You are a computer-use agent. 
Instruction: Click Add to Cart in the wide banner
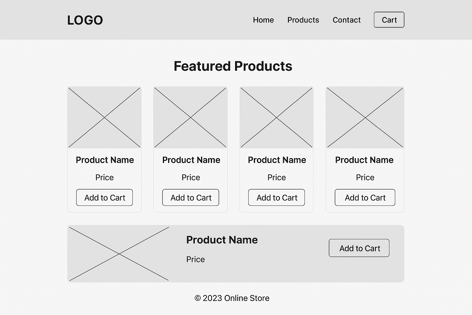tap(359, 248)
